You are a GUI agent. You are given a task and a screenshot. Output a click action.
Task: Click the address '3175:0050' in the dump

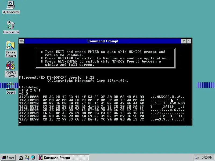pyautogui.click(x=29, y=113)
